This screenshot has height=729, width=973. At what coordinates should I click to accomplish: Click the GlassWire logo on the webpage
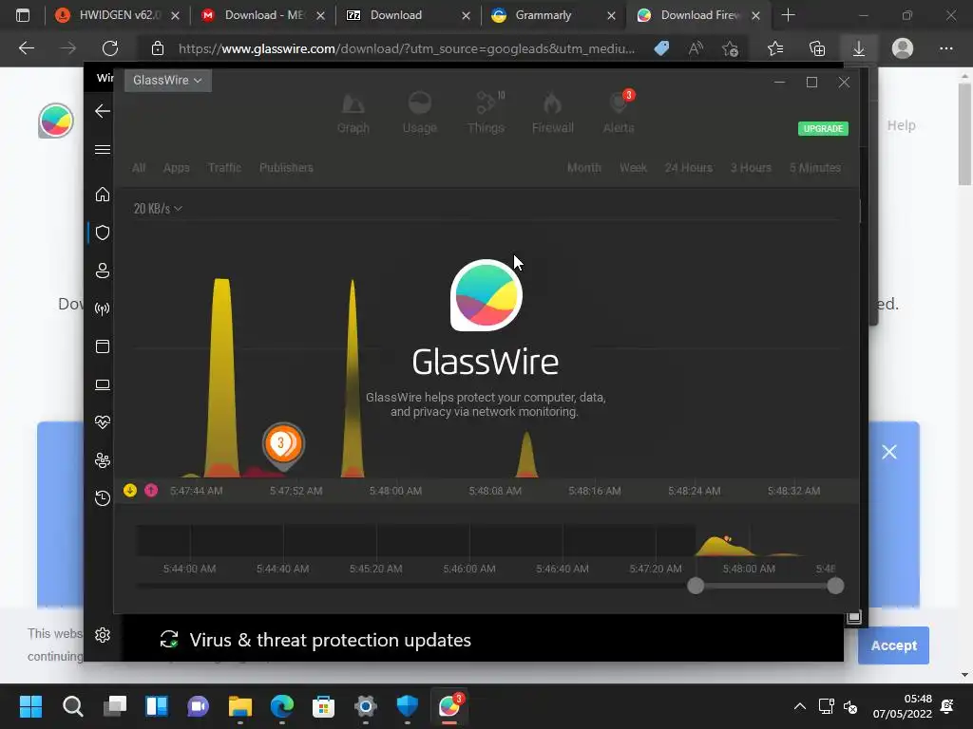click(x=56, y=121)
